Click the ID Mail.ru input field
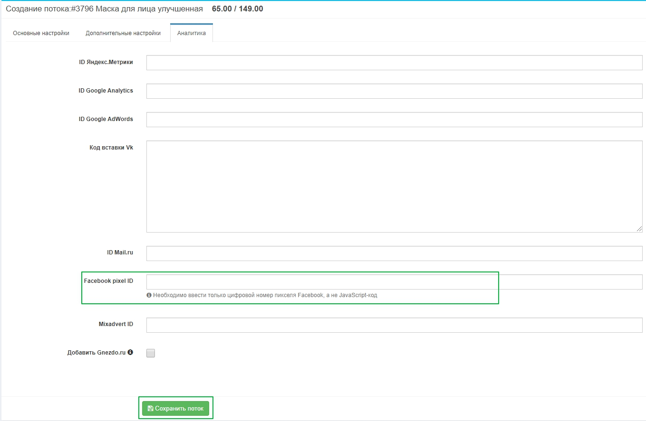Viewport: 646px width, 421px height. (x=394, y=253)
